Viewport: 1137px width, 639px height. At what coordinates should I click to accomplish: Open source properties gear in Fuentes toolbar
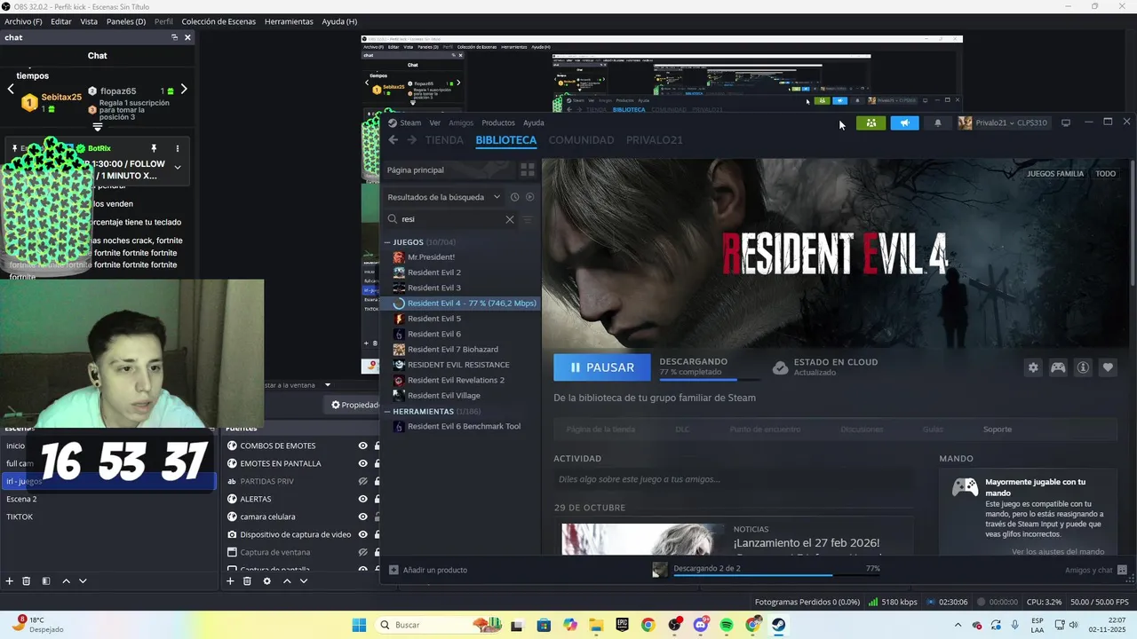(x=266, y=581)
